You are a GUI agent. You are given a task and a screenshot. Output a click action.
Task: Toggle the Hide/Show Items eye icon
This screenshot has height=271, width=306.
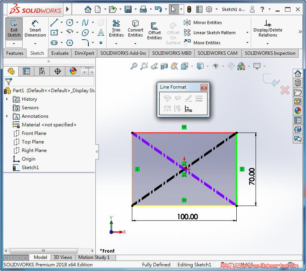(x=216, y=66)
